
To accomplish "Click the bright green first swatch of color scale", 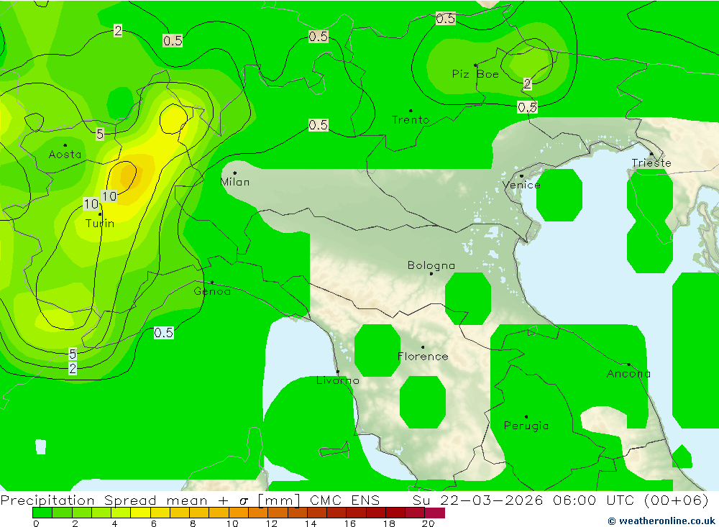I will [x=42, y=513].
